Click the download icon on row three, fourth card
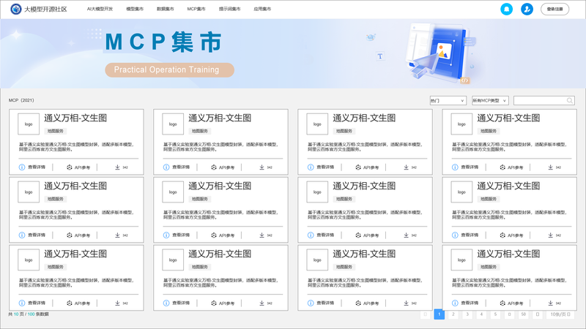The image size is (586, 329). [551, 303]
